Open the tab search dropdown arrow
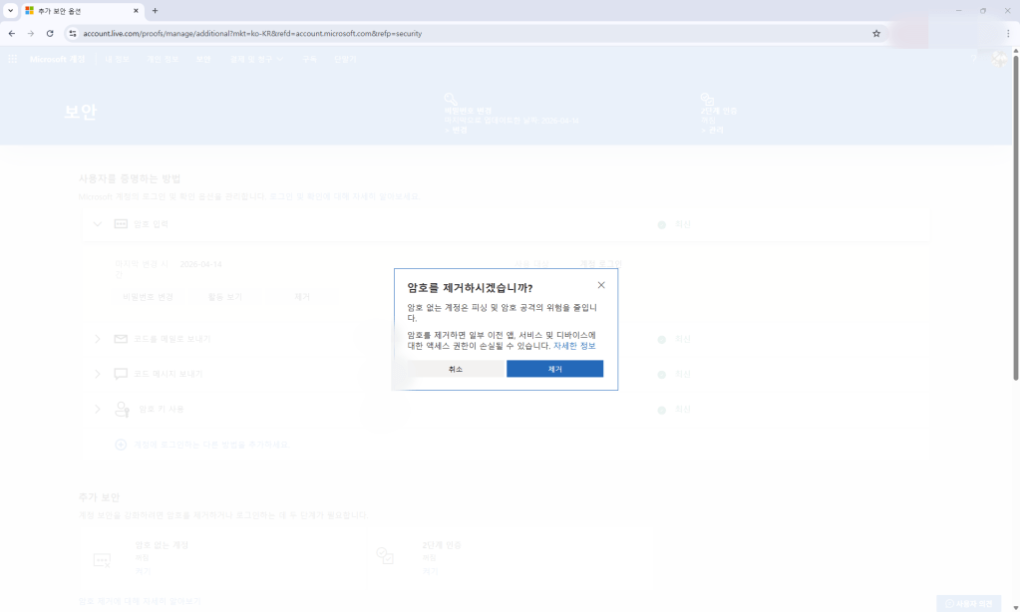 [10, 10]
